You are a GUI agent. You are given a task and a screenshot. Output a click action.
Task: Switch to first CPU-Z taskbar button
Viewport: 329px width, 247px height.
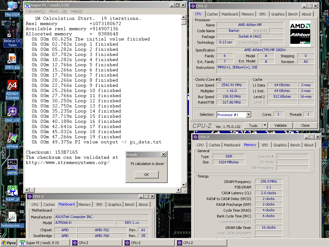(x=96, y=243)
